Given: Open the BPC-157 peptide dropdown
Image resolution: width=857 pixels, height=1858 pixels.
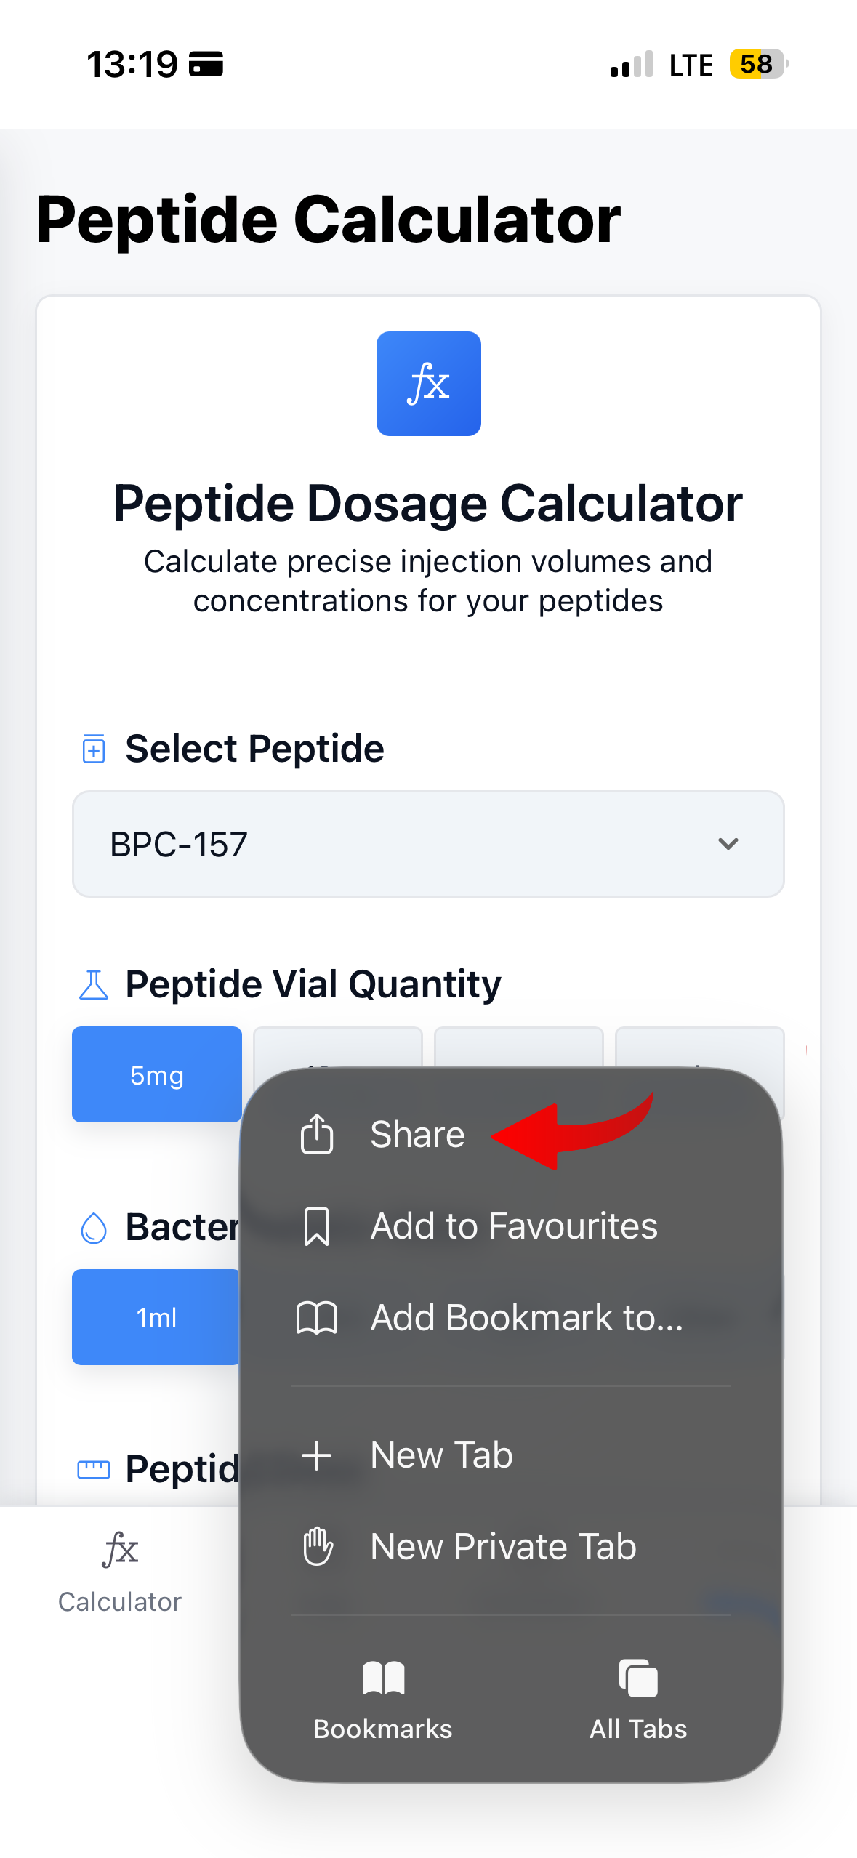Looking at the screenshot, I should [428, 844].
